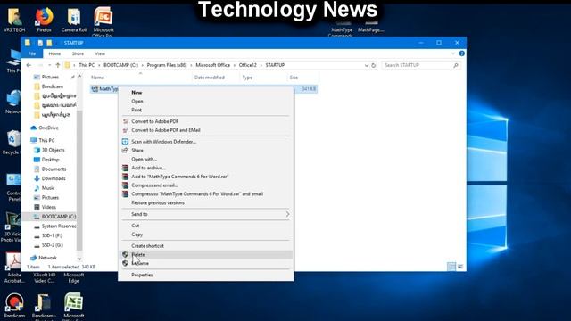Choose Convert to Adobe PDF and EMail

(x=206, y=130)
